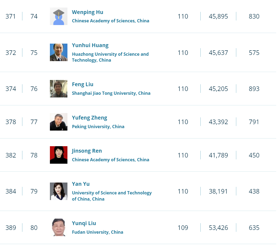Click the Fudan University affiliation link
This screenshot has width=277, height=245.
tap(97, 232)
